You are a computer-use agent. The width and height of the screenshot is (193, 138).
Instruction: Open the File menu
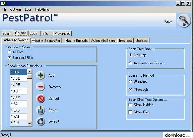pyautogui.click(x=4, y=9)
